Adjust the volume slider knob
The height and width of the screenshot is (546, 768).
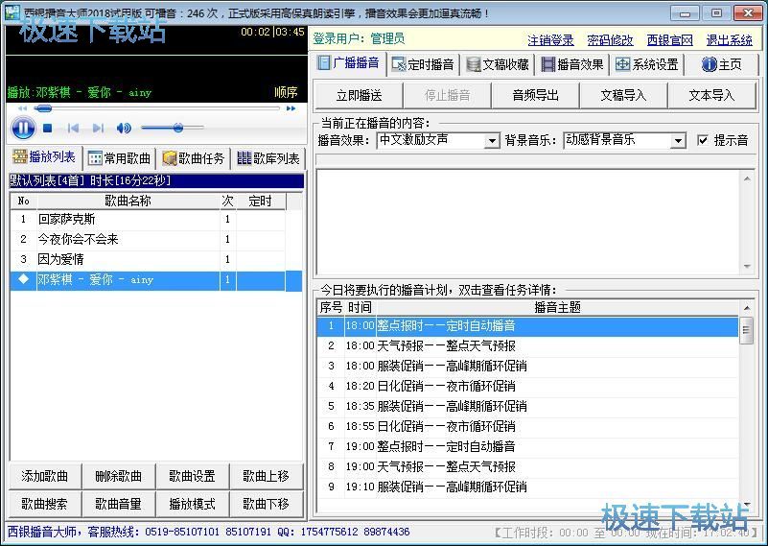178,128
